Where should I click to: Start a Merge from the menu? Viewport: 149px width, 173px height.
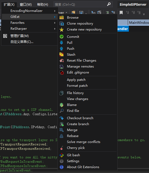tap(87, 130)
